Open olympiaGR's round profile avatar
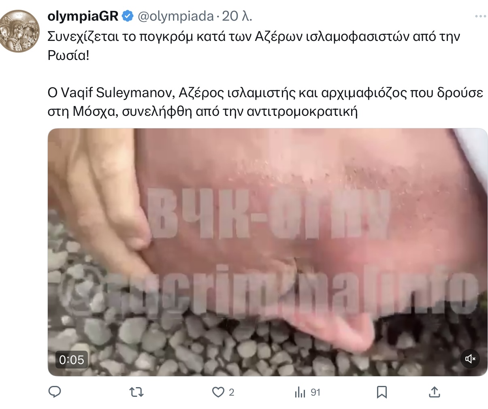 coord(20,31)
